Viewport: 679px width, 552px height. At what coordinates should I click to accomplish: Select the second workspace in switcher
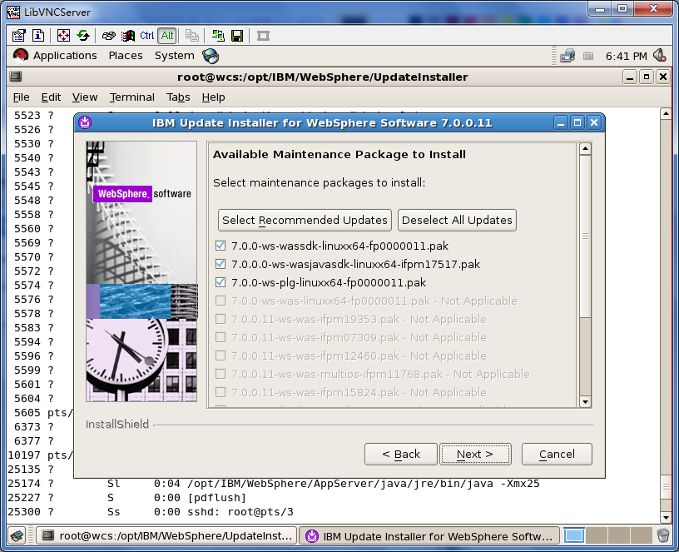click(597, 536)
